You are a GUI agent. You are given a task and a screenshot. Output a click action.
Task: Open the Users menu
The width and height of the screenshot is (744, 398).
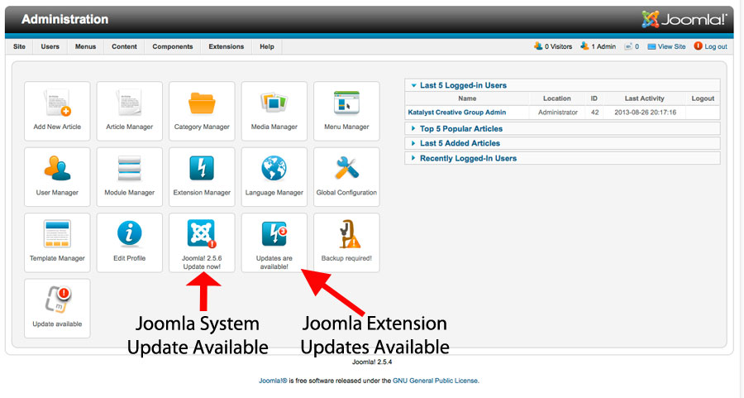[50, 46]
